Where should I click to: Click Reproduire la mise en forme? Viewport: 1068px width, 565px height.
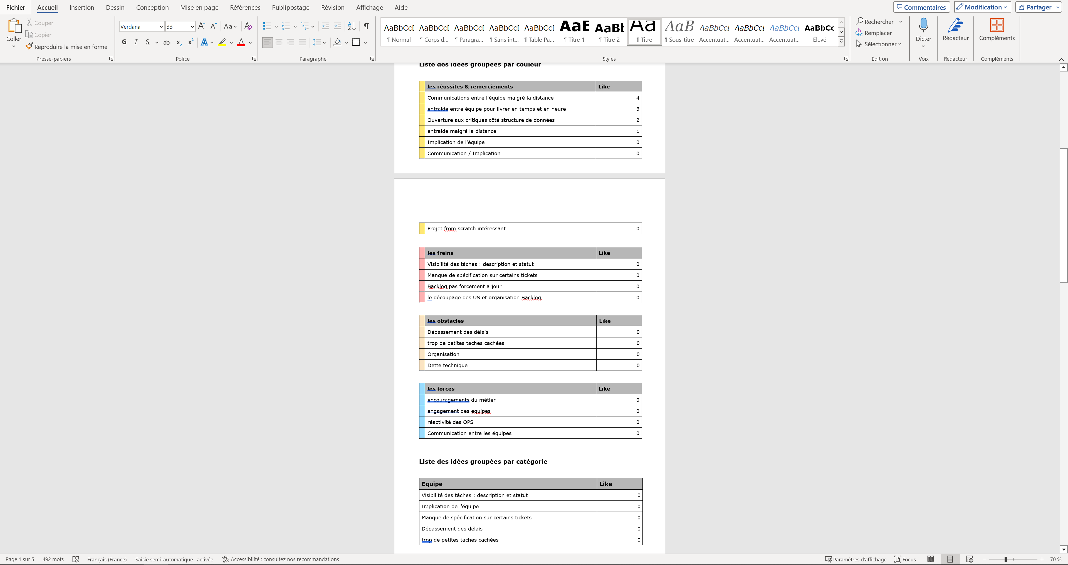coord(66,47)
